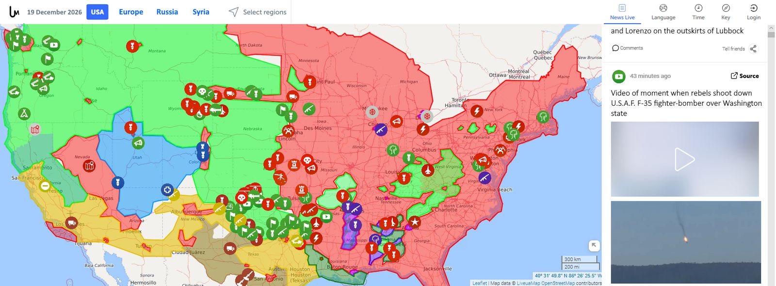Open the Language selector

click(663, 12)
